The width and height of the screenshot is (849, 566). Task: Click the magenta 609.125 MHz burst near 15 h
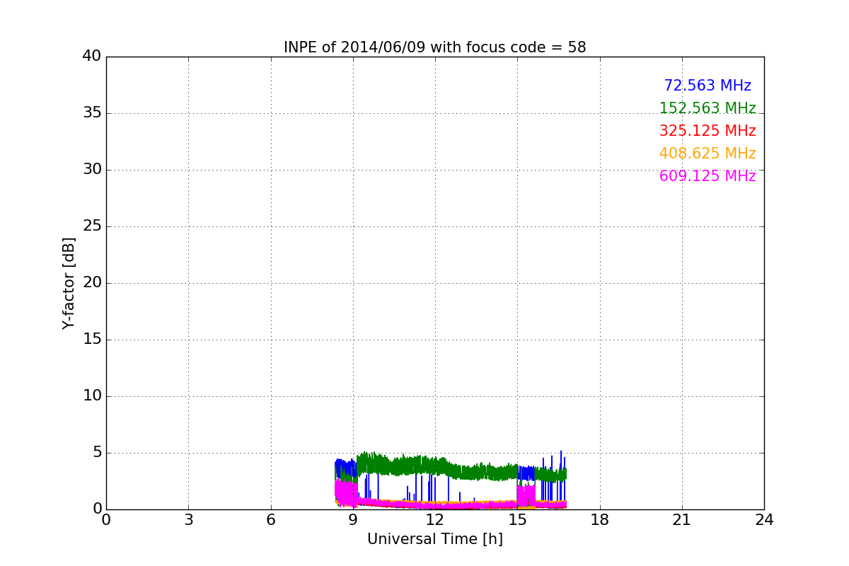pos(526,495)
